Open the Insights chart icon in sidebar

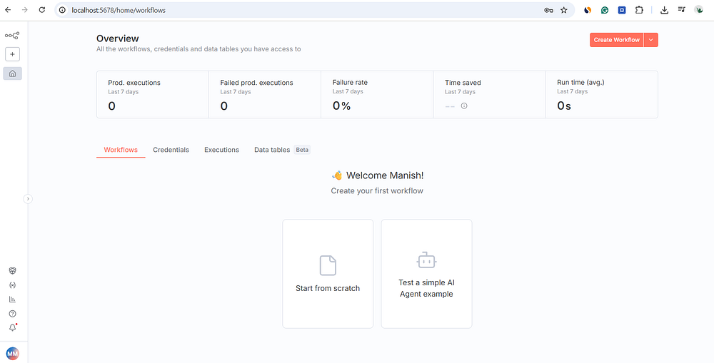click(12, 300)
